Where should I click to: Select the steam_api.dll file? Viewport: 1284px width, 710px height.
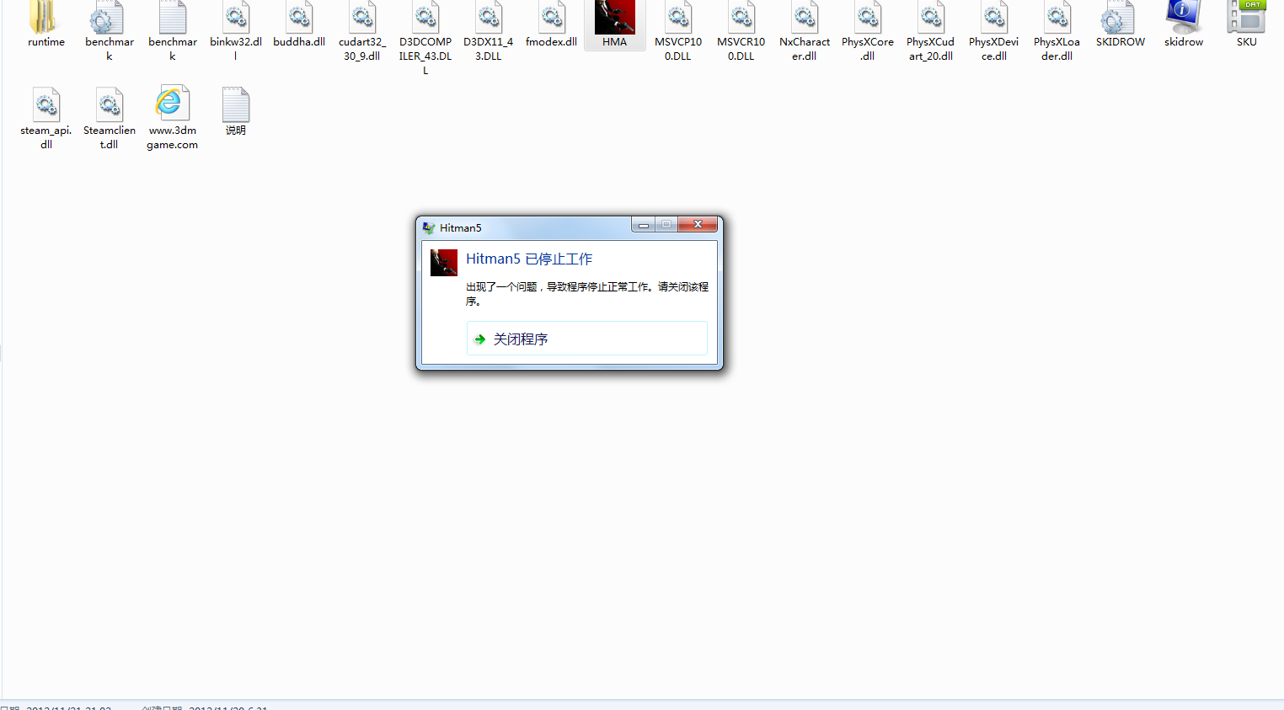(x=46, y=107)
